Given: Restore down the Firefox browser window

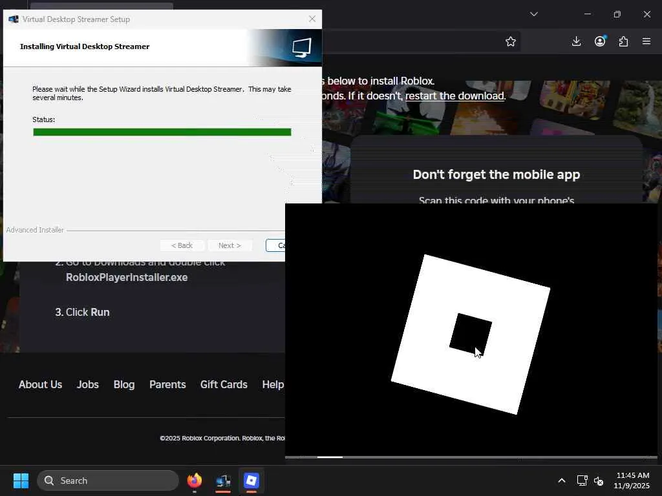Looking at the screenshot, I should coord(617,14).
